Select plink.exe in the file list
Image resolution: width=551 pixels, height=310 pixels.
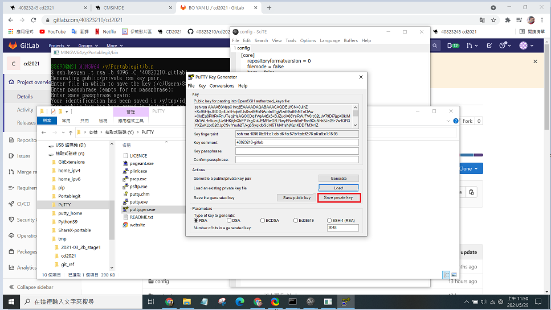pyautogui.click(x=138, y=171)
